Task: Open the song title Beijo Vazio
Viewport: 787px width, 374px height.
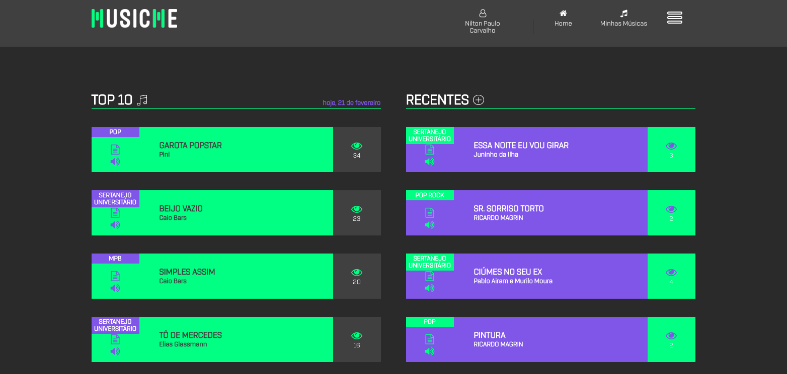Action: click(x=181, y=209)
